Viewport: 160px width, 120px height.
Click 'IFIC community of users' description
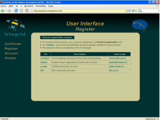pyautogui.click(x=63, y=71)
